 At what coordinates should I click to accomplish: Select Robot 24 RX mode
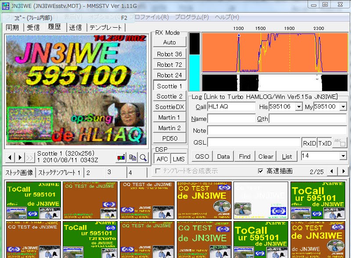(169, 75)
